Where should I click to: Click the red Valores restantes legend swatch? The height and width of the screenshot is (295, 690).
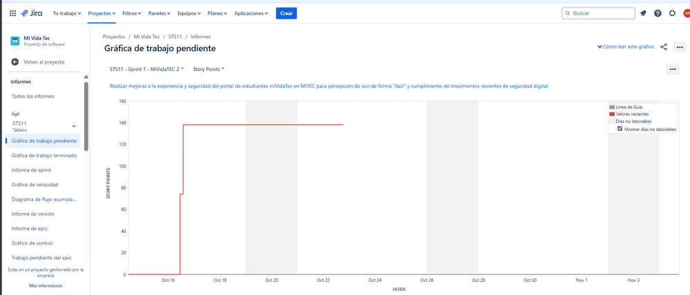(612, 114)
